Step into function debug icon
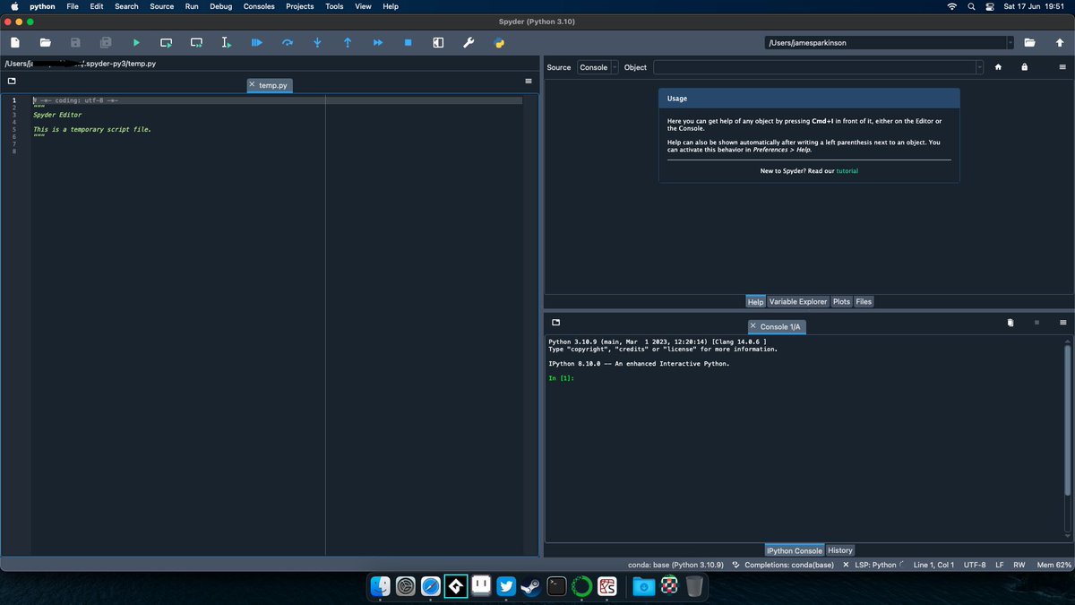 tap(317, 42)
